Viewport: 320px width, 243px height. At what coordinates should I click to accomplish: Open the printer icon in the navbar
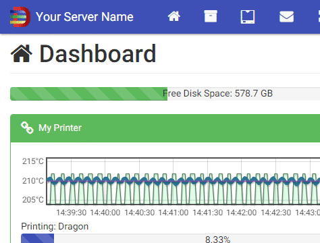click(x=248, y=17)
